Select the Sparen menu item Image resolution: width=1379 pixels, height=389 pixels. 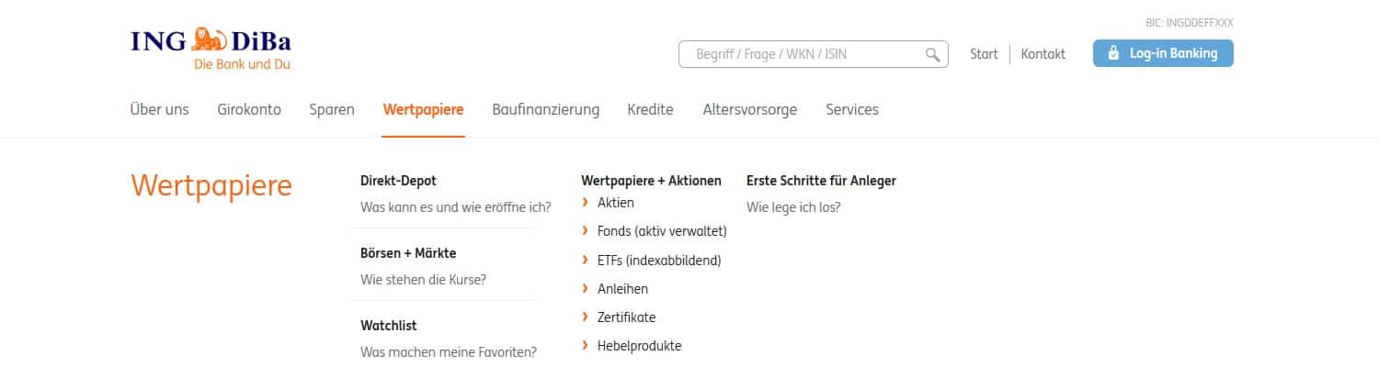pos(332,109)
